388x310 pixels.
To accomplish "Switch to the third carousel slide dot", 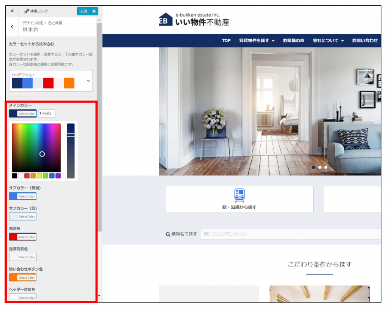I will pyautogui.click(x=326, y=167).
